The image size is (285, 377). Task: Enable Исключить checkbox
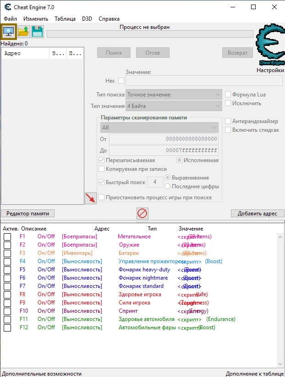228,103
